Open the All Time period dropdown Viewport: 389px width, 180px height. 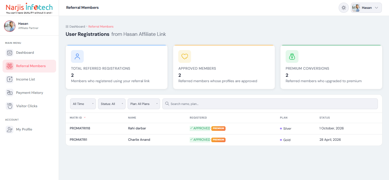[83, 104]
